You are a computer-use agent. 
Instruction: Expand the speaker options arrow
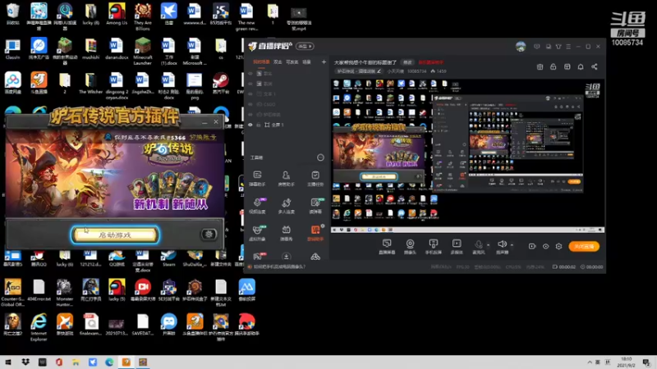coord(512,244)
